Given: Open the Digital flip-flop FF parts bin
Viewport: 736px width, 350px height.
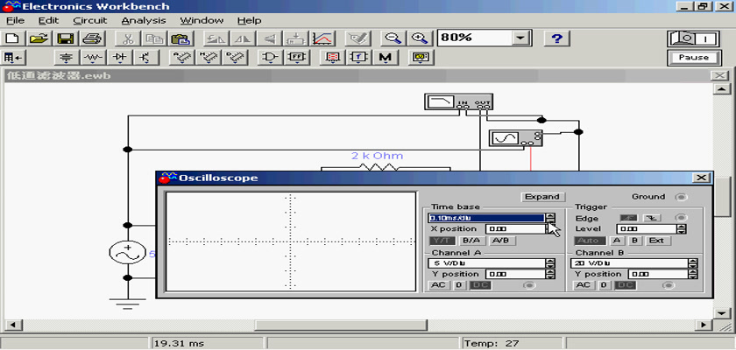Looking at the screenshot, I should 297,58.
